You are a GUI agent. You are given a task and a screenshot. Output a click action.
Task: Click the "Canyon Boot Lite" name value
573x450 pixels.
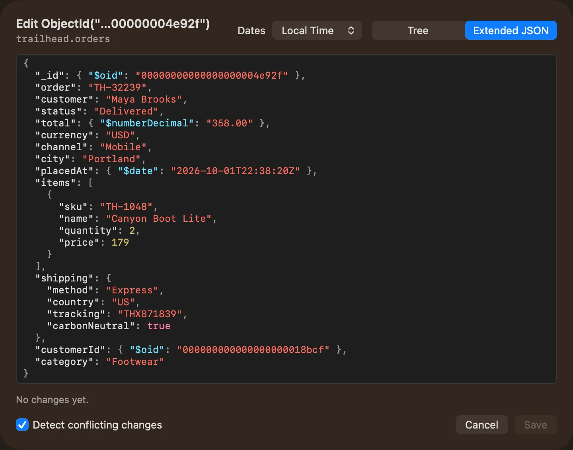(159, 219)
